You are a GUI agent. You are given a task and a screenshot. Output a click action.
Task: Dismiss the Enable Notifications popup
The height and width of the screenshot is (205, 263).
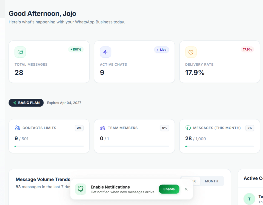tap(186, 189)
